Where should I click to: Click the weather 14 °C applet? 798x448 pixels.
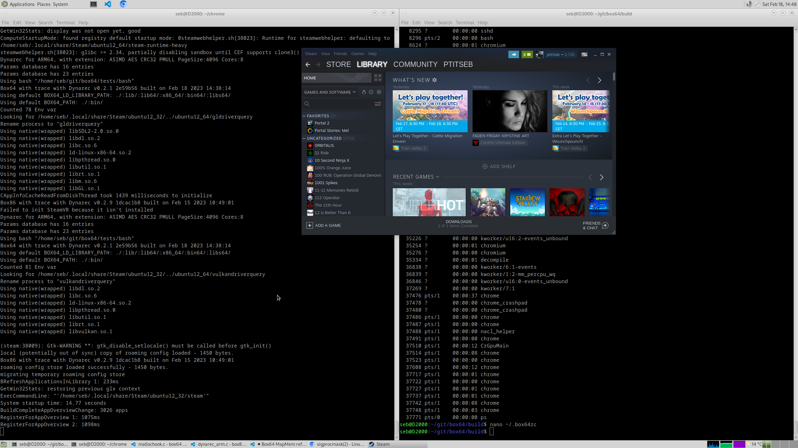(754, 444)
